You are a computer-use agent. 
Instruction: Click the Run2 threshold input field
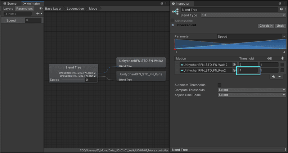point(248,71)
